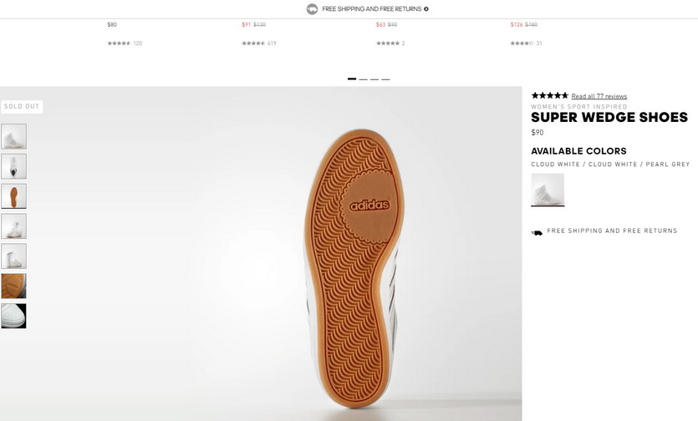This screenshot has height=421, width=698.
Task: Click the arrow icon after Free Returns banner
Action: tap(426, 9)
